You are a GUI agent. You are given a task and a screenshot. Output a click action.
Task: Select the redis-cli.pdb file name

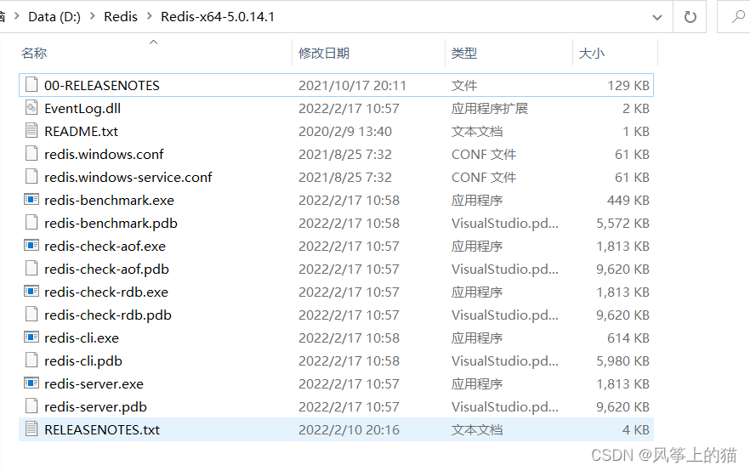pyautogui.click(x=82, y=361)
